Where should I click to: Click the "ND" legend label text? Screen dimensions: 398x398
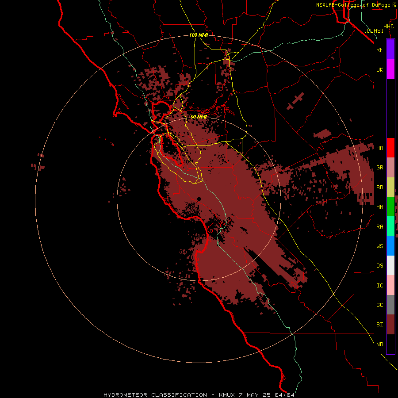(x=379, y=344)
